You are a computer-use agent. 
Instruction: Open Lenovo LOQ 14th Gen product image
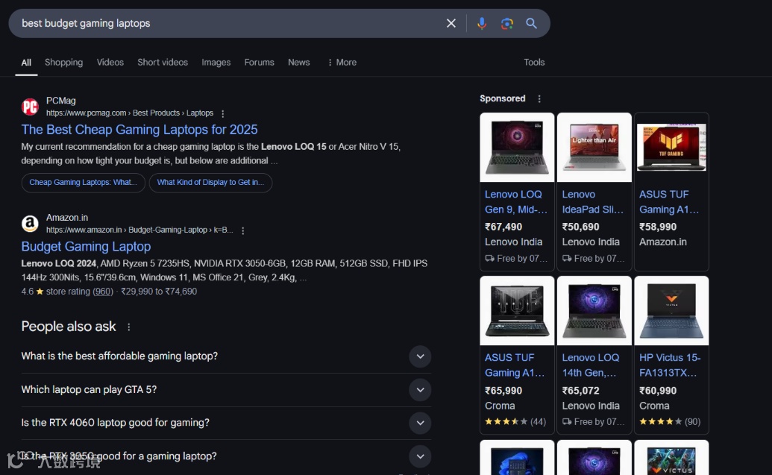[x=594, y=311]
